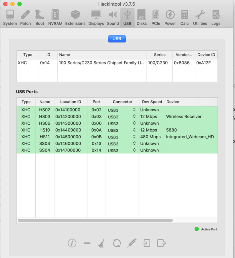
Task: Open the Patch toolbar section
Action: click(26, 17)
